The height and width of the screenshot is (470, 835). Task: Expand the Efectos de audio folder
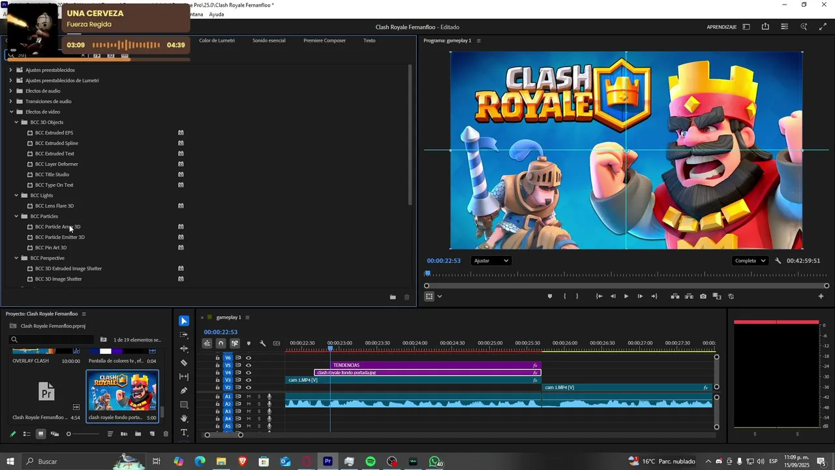(10, 91)
